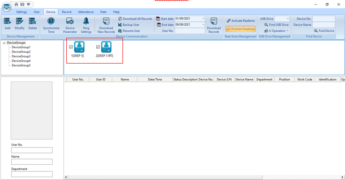Click the Add device icon
The image size is (345, 180).
point(7,21)
